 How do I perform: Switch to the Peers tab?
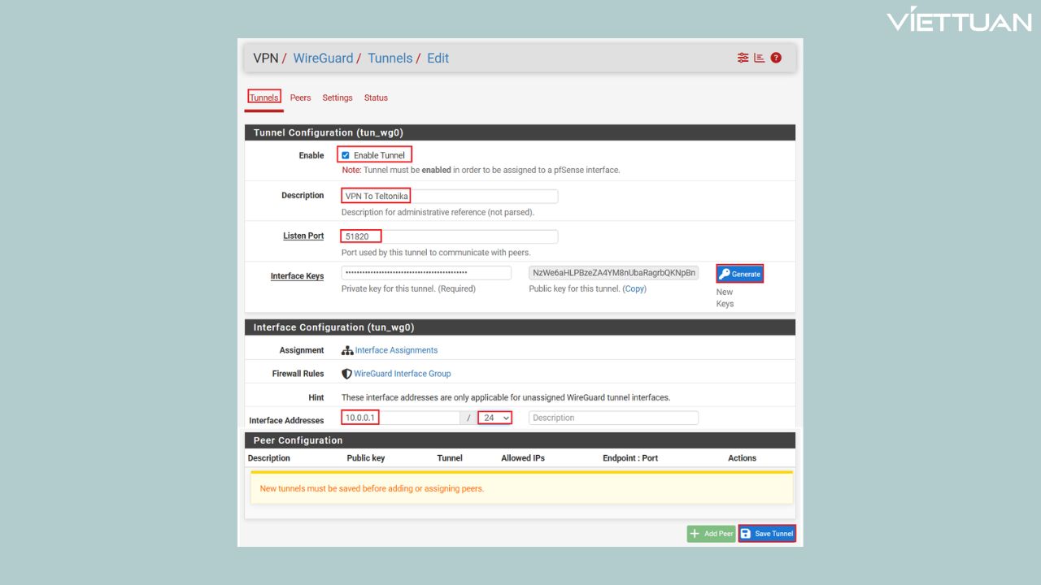300,97
